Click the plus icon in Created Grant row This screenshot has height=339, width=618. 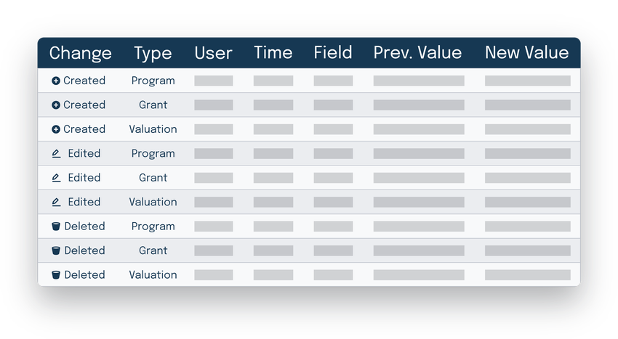tap(56, 105)
